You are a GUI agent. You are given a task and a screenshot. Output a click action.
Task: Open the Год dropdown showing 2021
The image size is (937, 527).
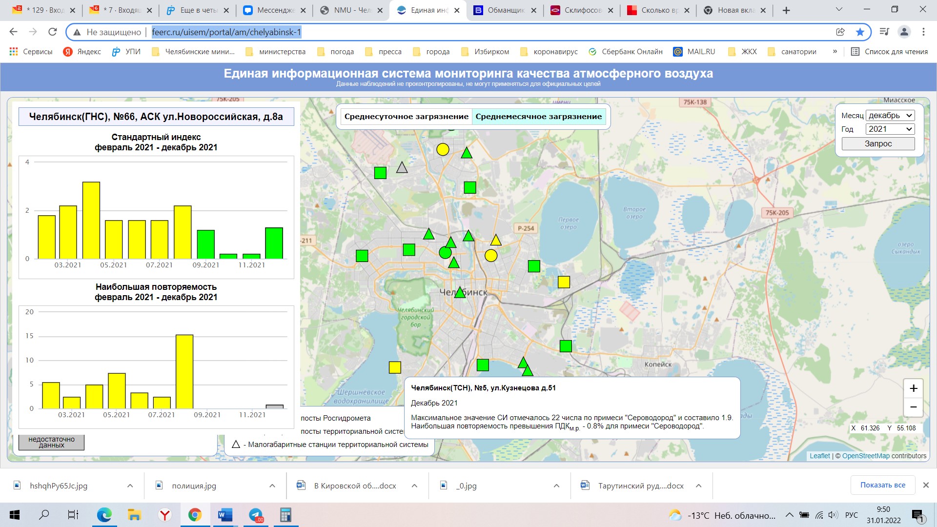(890, 129)
